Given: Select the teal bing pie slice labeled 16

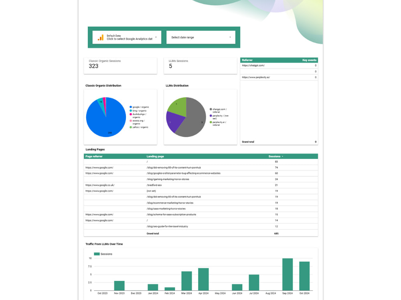Looking at the screenshot, I should click(101, 102).
